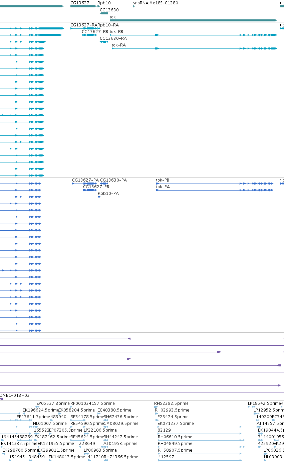The height and width of the screenshot is (462, 284).
Task: Select EST label EC40380.5prime
Action: pyautogui.click(x=114, y=410)
